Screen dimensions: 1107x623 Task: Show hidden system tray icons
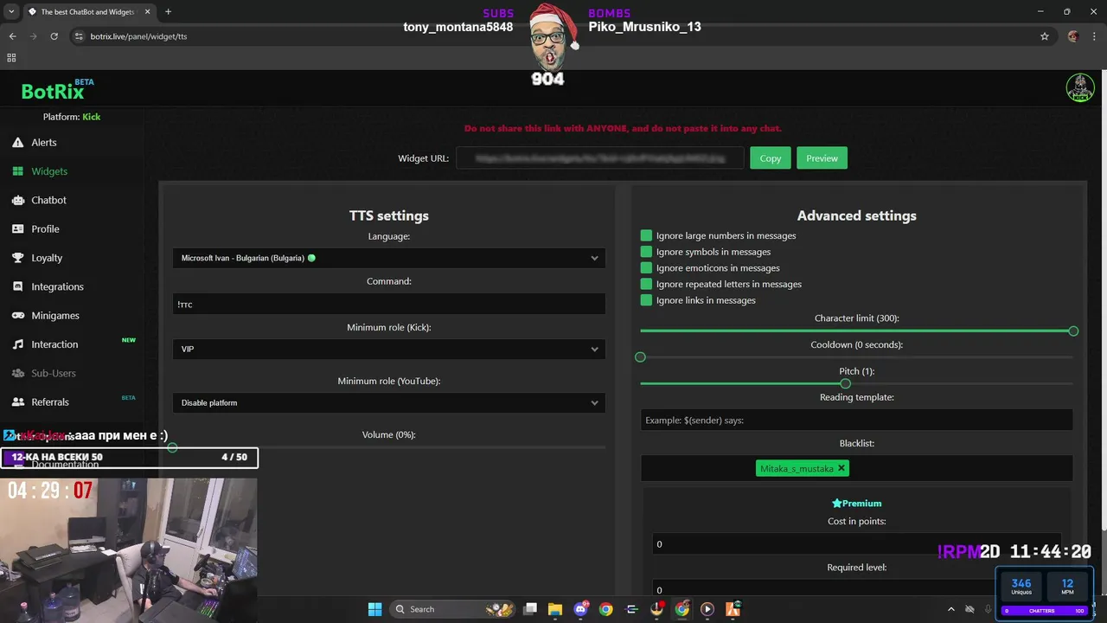(x=951, y=609)
